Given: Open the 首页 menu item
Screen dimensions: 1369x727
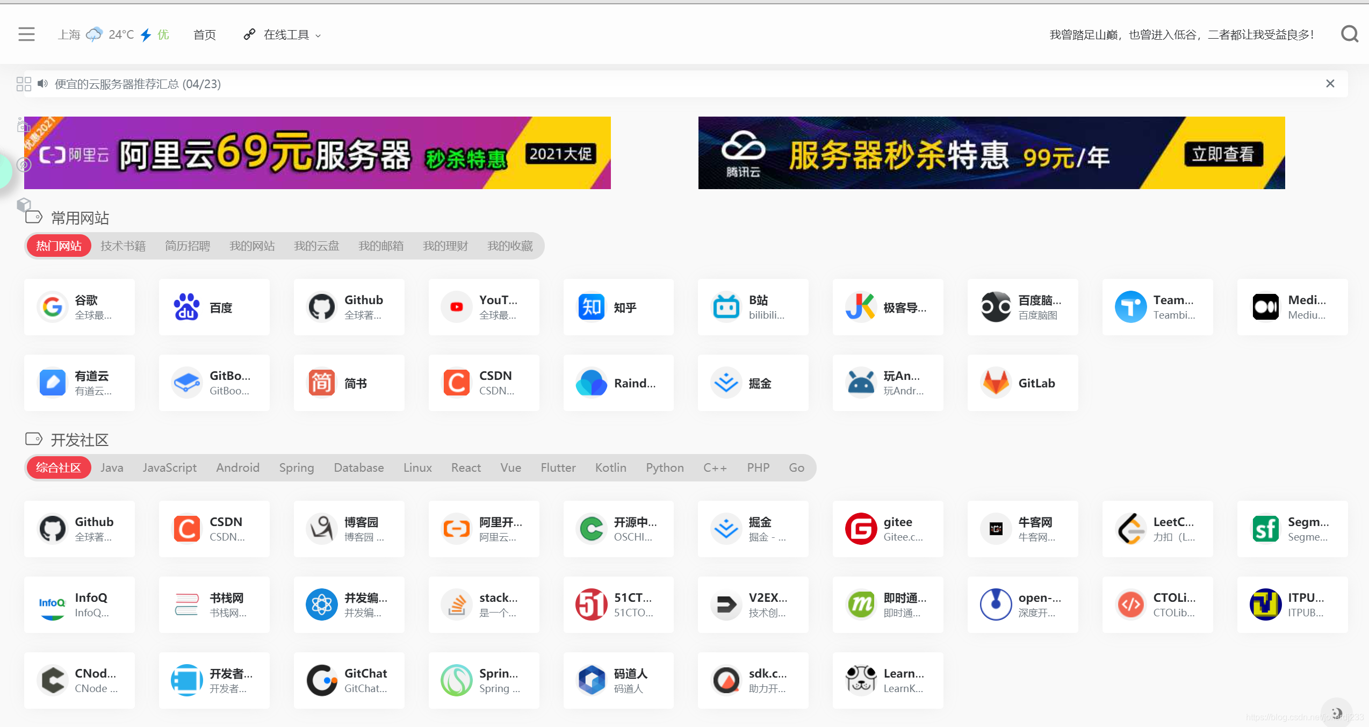Looking at the screenshot, I should click(x=204, y=34).
